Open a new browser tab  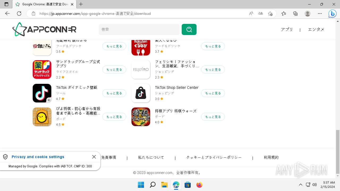pyautogui.click(x=81, y=4)
